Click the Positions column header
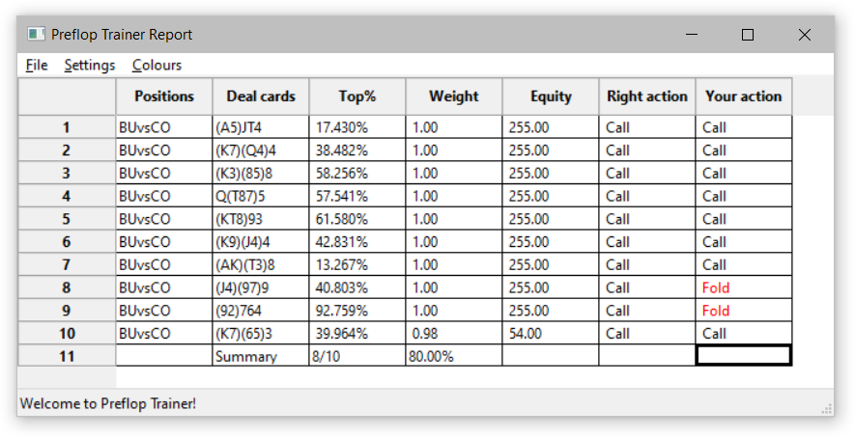The height and width of the screenshot is (438, 855). click(x=164, y=96)
